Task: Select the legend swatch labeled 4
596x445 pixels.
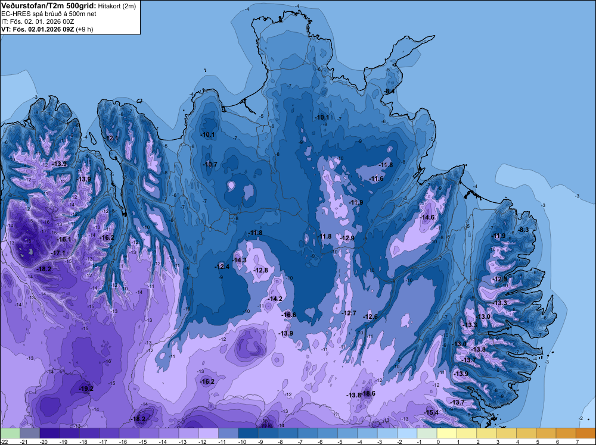Action: (526, 433)
